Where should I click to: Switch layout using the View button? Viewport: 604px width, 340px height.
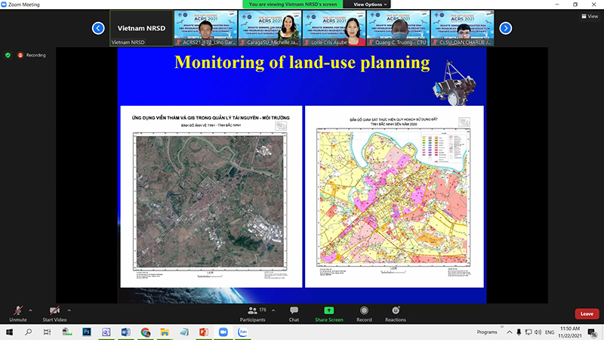click(590, 16)
